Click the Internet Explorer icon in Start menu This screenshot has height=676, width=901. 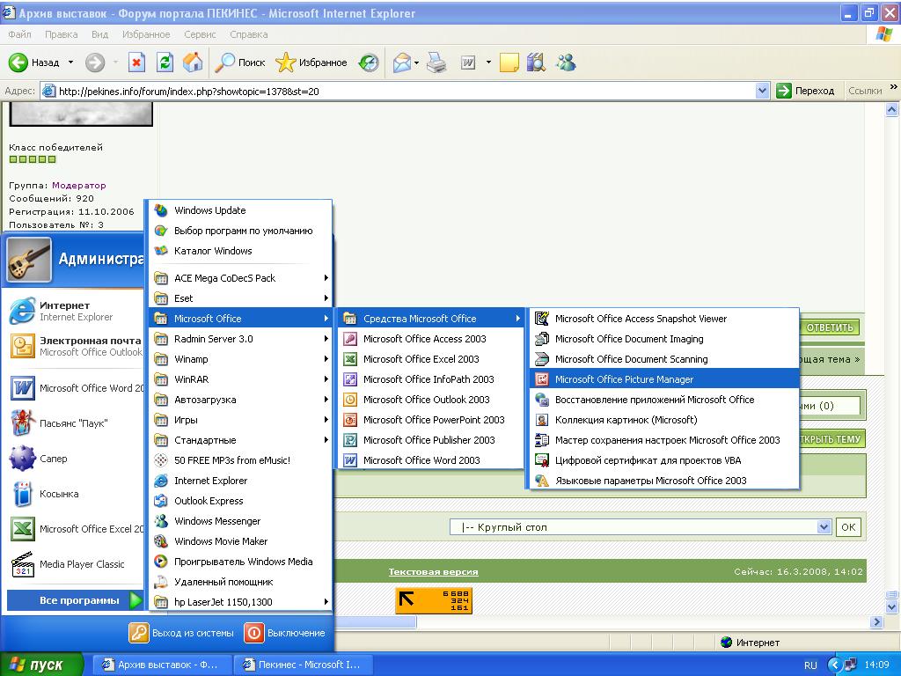(x=22, y=311)
